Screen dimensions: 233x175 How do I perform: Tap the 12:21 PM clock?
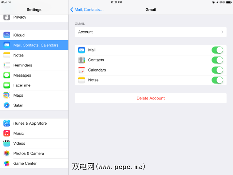116,3
